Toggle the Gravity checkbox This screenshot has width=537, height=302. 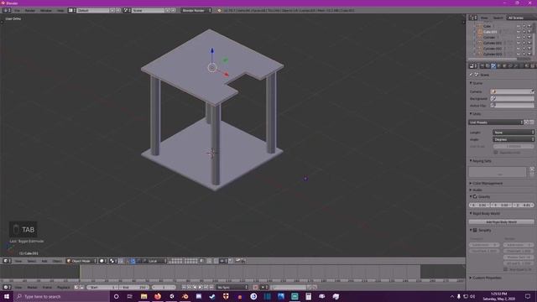[475, 196]
